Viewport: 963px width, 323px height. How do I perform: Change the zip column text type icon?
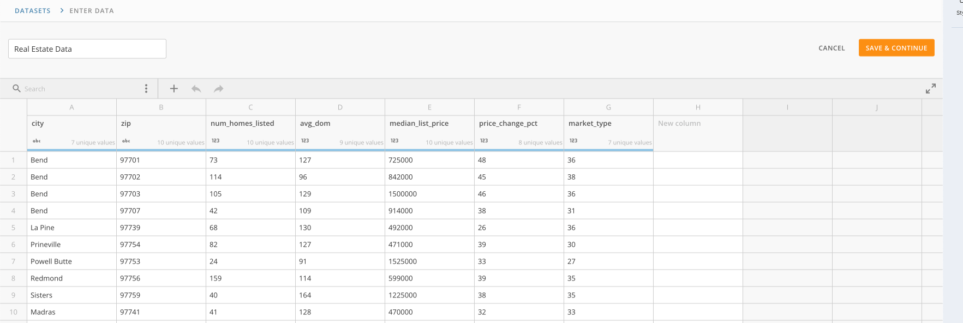pos(126,141)
